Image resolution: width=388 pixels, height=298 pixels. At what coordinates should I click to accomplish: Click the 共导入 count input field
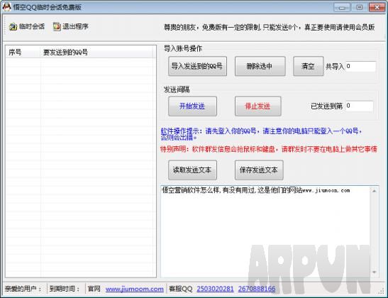pos(361,66)
